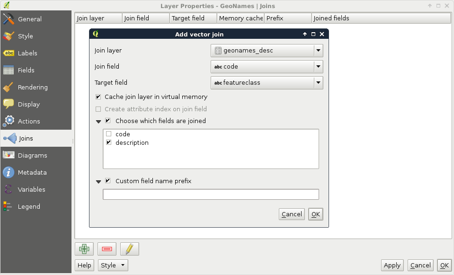Image resolution: width=454 pixels, height=275 pixels.
Task: Click the Join field column header
Action: [146, 18]
